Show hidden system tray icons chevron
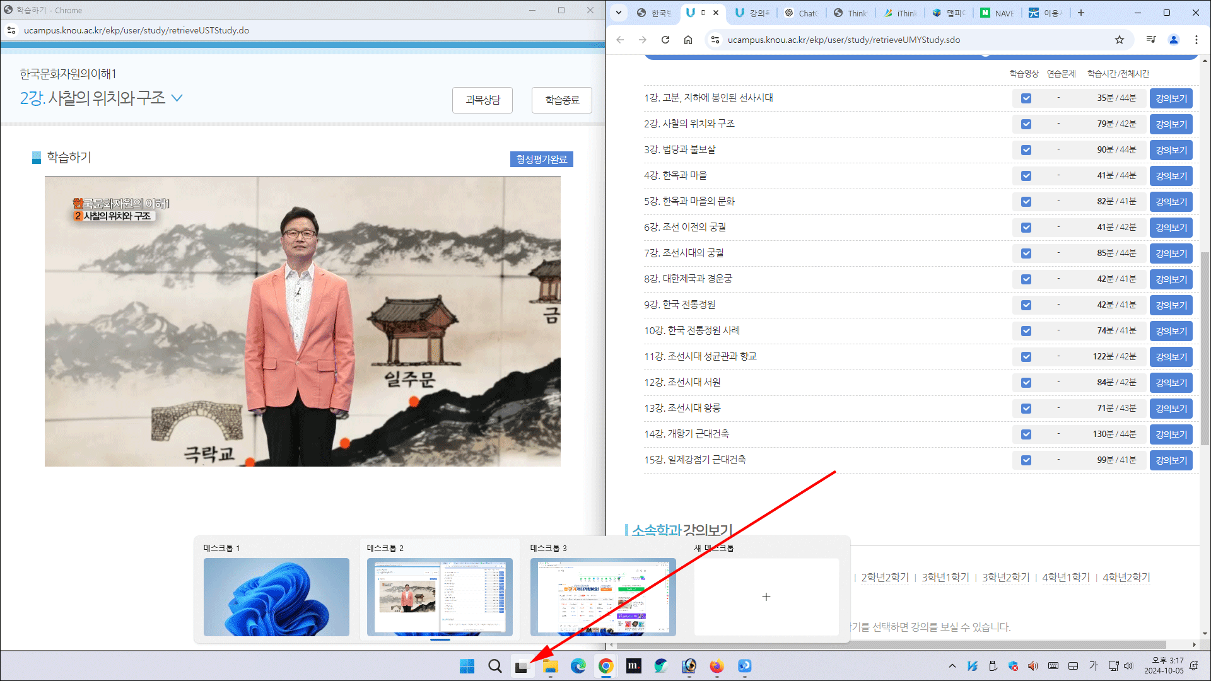Image resolution: width=1211 pixels, height=681 pixels. coord(952,666)
